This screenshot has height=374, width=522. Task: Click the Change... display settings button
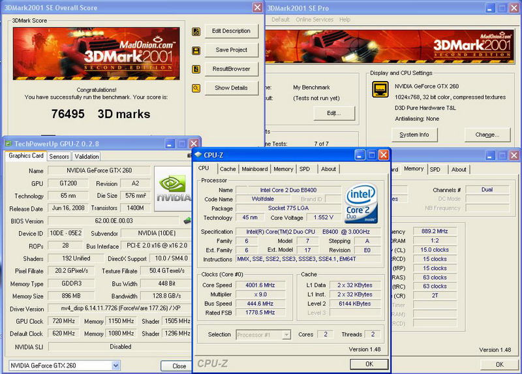pos(487,135)
